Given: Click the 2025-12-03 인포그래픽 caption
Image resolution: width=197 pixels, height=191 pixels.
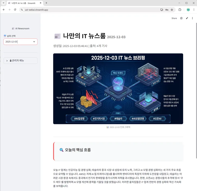Looking at the screenshot, I should tap(118, 127).
